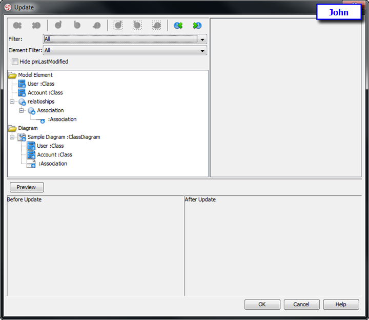Viewport: 369px width, 320px height.
Task: Click the Model Element folder icon
Action: click(12, 75)
